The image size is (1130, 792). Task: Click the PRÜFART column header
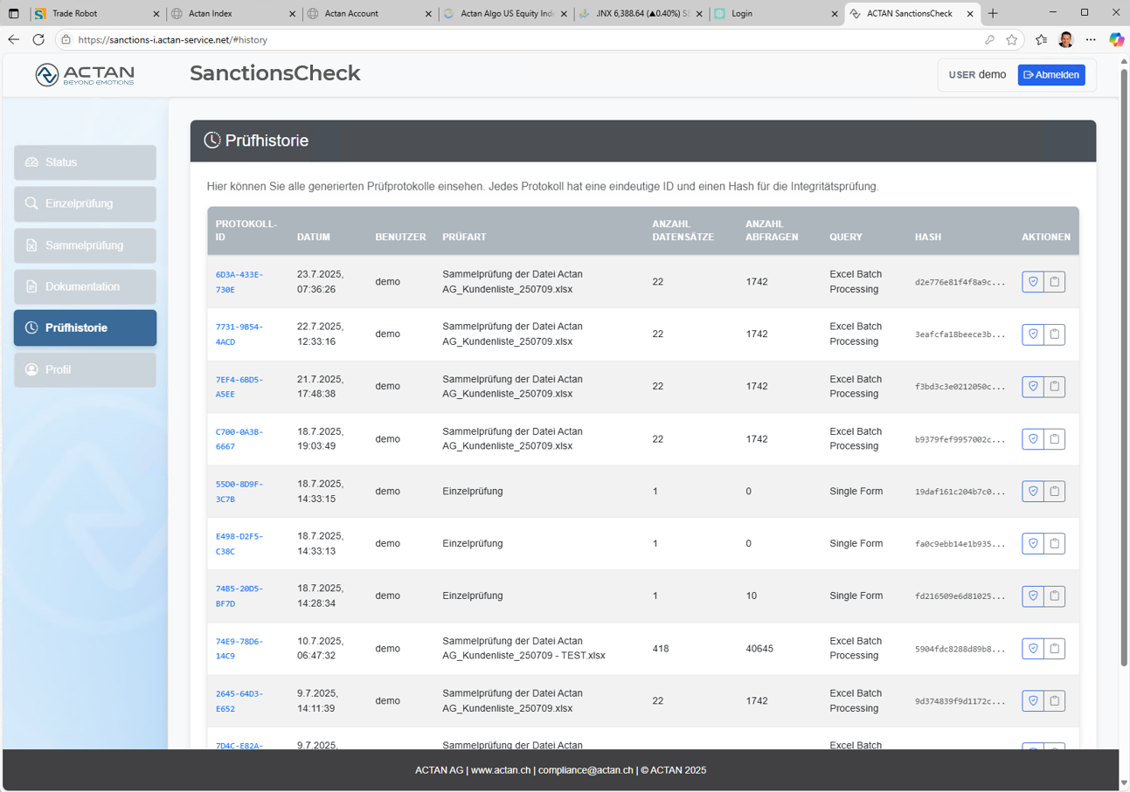(464, 238)
